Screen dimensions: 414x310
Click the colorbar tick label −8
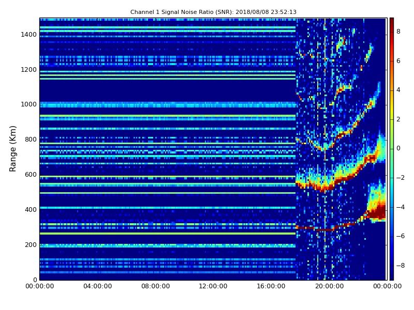[x=401, y=266]
